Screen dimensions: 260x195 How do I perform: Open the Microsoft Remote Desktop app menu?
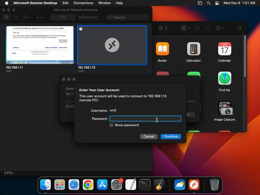35,3
